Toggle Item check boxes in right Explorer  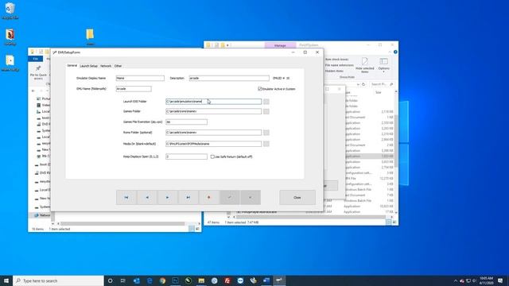337,60
